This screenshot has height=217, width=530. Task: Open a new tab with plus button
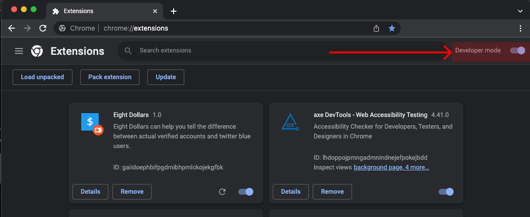click(x=174, y=11)
